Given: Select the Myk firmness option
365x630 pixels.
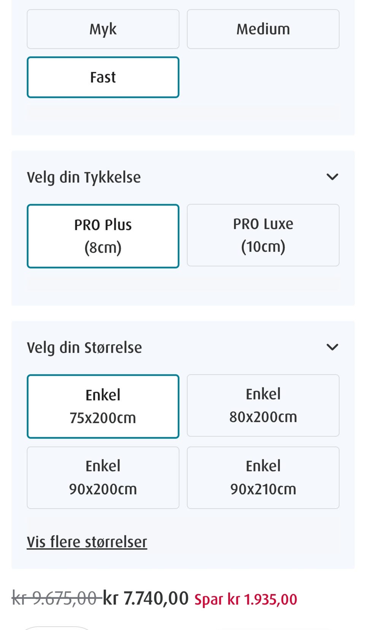Looking at the screenshot, I should point(103,29).
